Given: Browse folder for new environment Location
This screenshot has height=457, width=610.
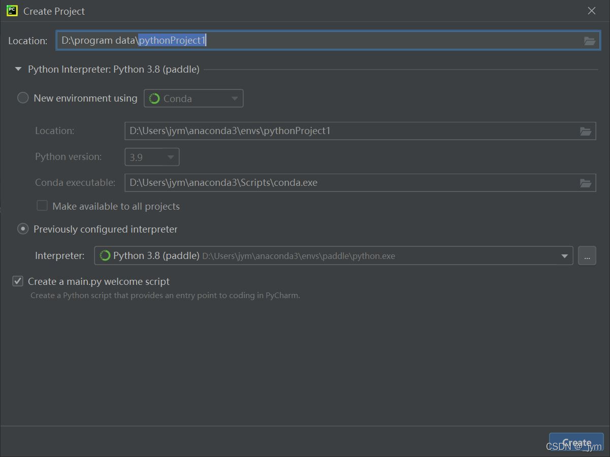Looking at the screenshot, I should click(586, 131).
